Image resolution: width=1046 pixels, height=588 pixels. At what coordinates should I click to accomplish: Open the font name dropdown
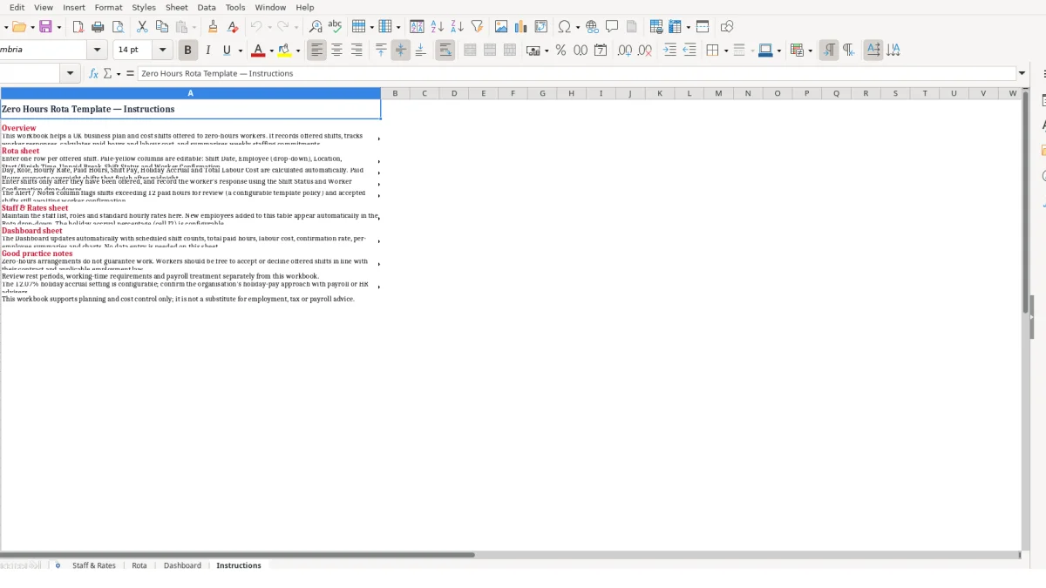[x=98, y=51]
